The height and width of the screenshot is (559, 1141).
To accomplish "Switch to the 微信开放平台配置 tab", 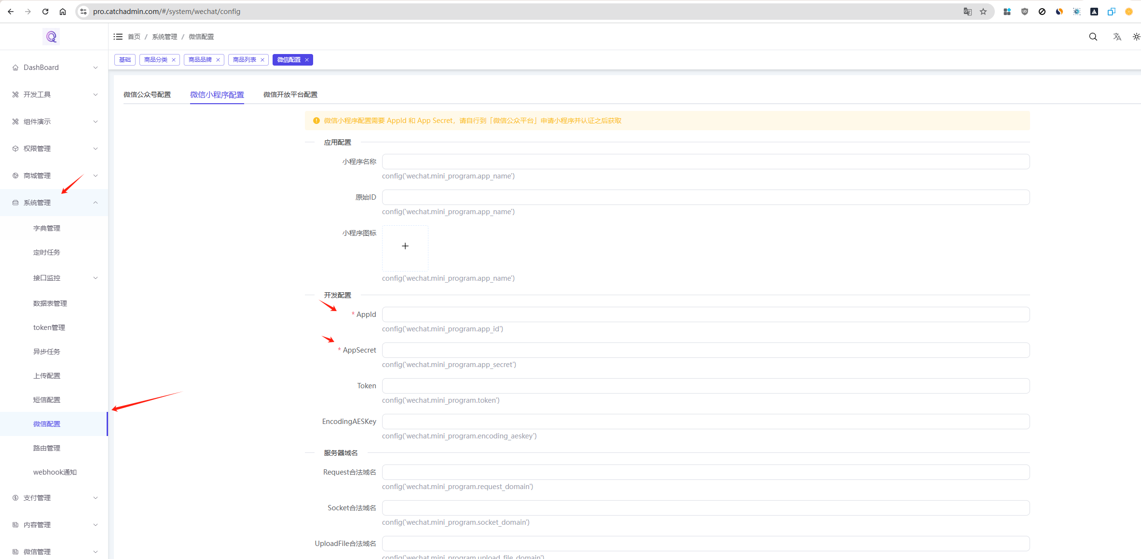I will pos(290,95).
